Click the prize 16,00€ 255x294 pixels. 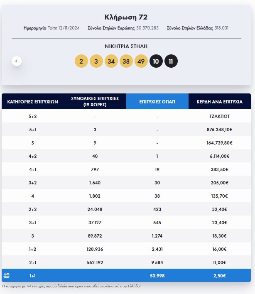click(x=220, y=250)
